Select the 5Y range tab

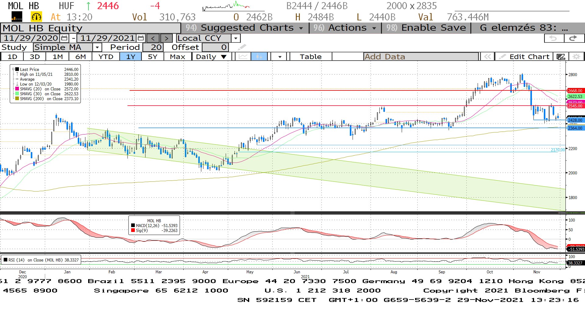pyautogui.click(x=153, y=57)
